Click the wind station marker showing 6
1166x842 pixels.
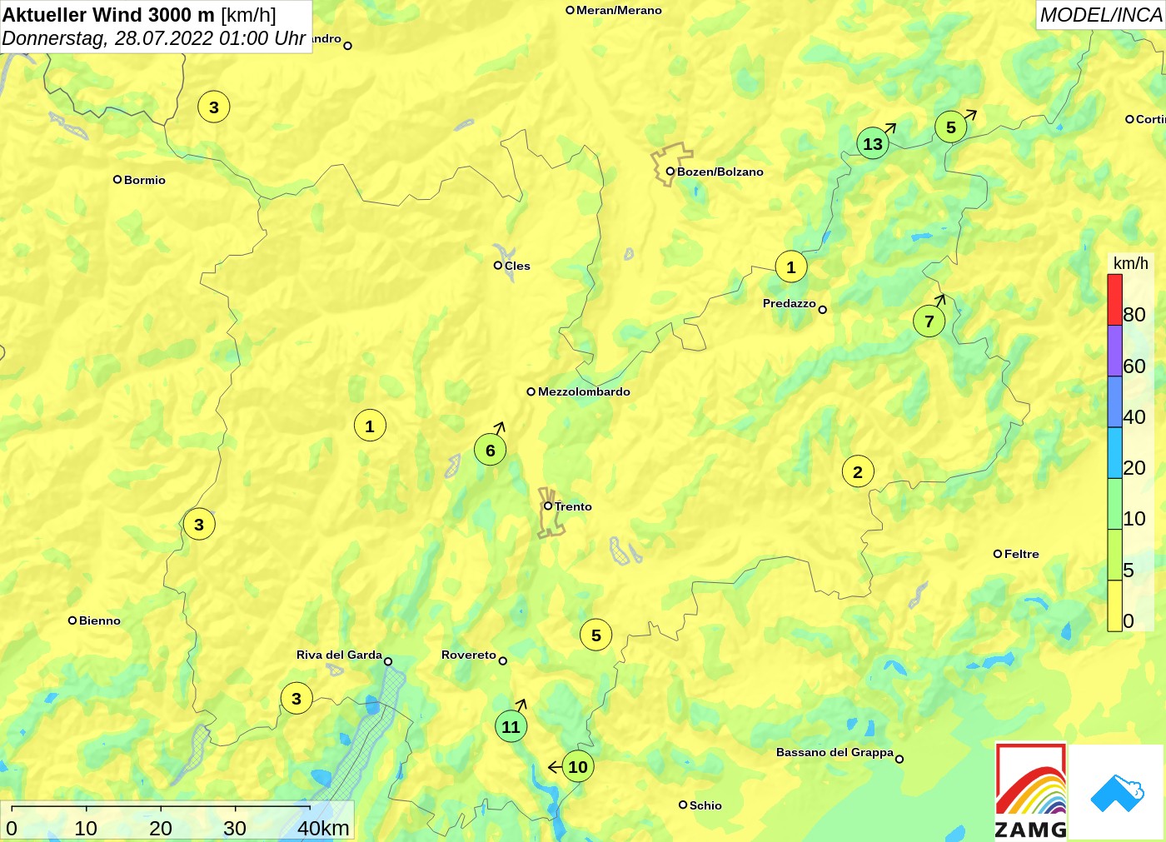(491, 451)
